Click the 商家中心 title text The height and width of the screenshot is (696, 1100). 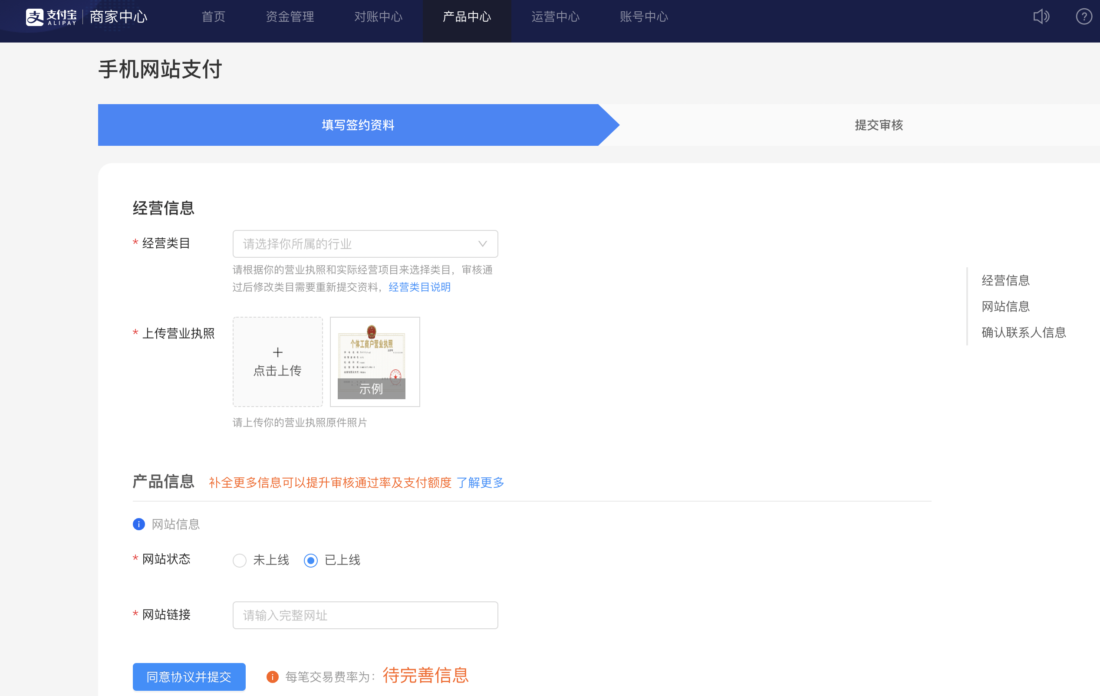(119, 17)
